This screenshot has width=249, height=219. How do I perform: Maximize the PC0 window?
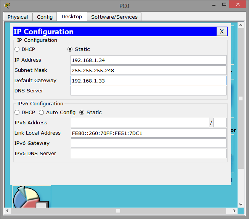224,5
